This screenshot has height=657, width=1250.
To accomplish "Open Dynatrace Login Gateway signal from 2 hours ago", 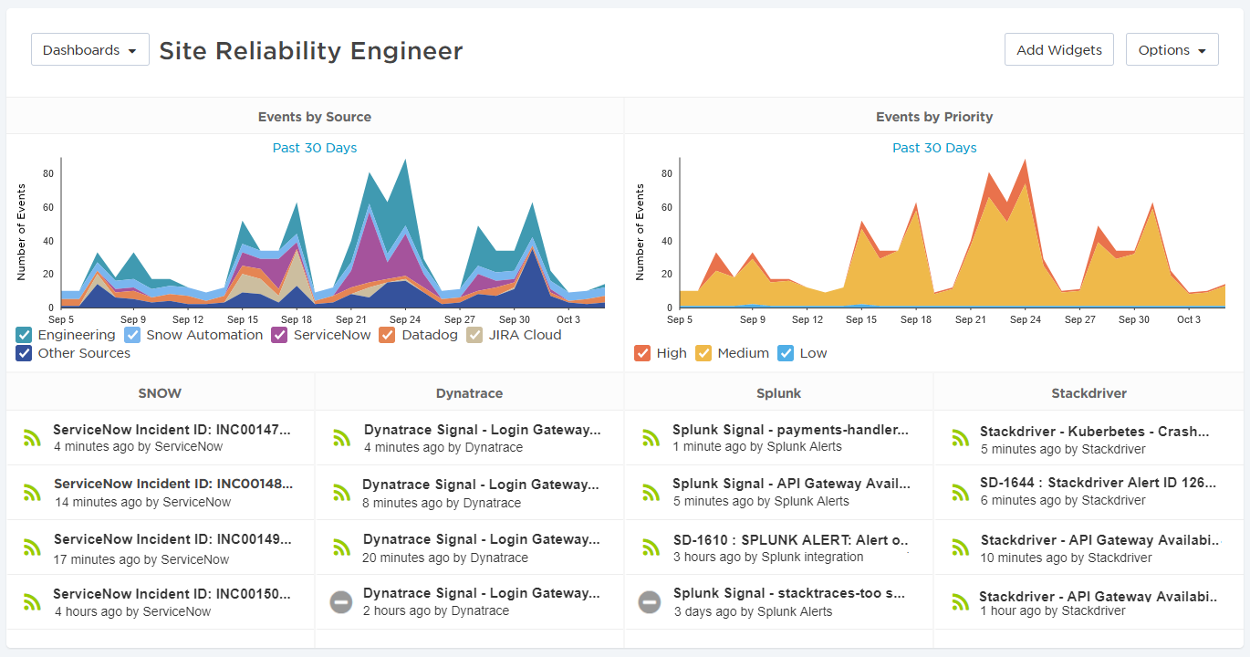I will pyautogui.click(x=483, y=593).
